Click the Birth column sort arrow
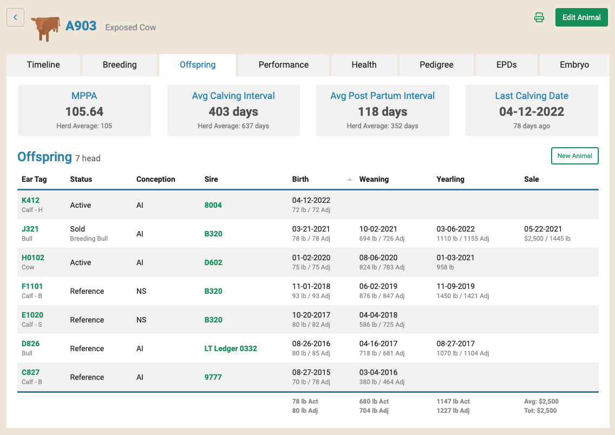Image resolution: width=615 pixels, height=435 pixels. pyautogui.click(x=349, y=180)
